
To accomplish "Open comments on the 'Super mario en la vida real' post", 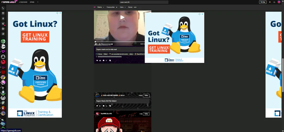I will (104, 60).
